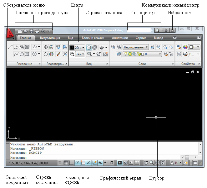Choose the Move tool in Редактирование panel
The height and width of the screenshot is (188, 207).
(x=46, y=47)
